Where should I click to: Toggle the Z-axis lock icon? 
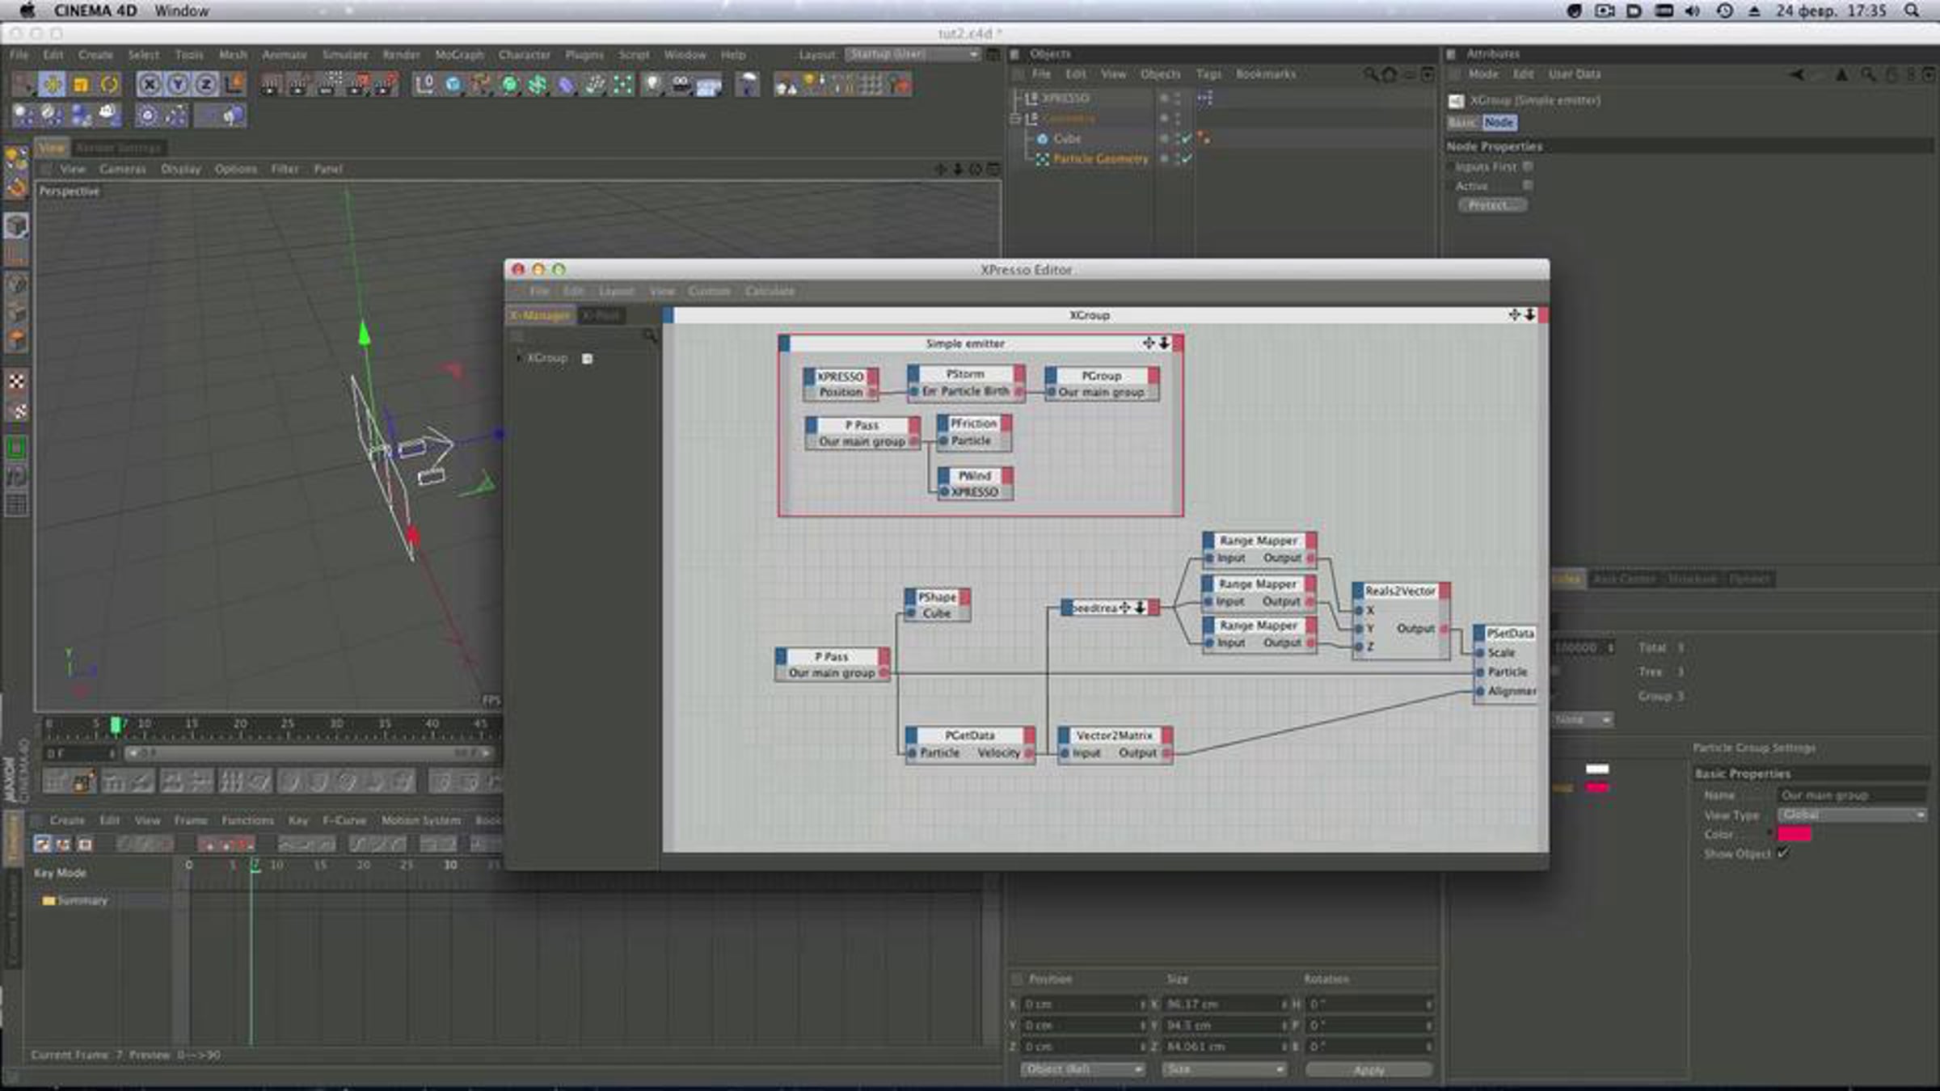[206, 84]
